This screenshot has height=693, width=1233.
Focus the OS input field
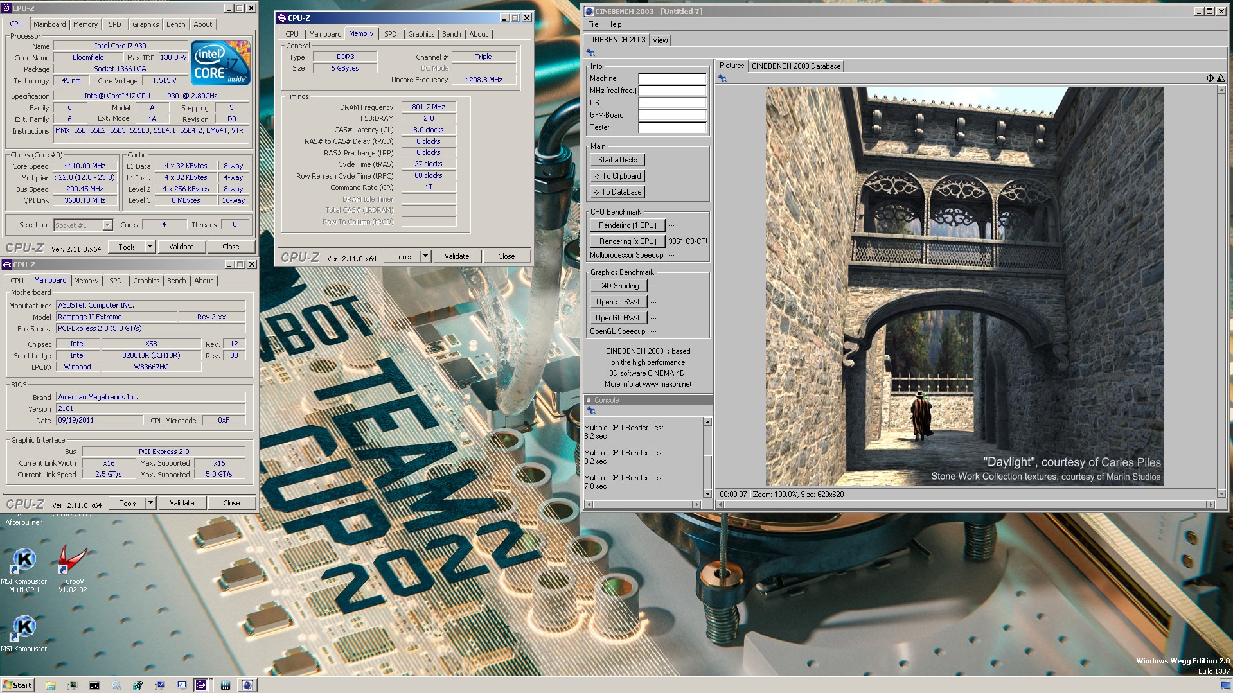[x=672, y=103]
